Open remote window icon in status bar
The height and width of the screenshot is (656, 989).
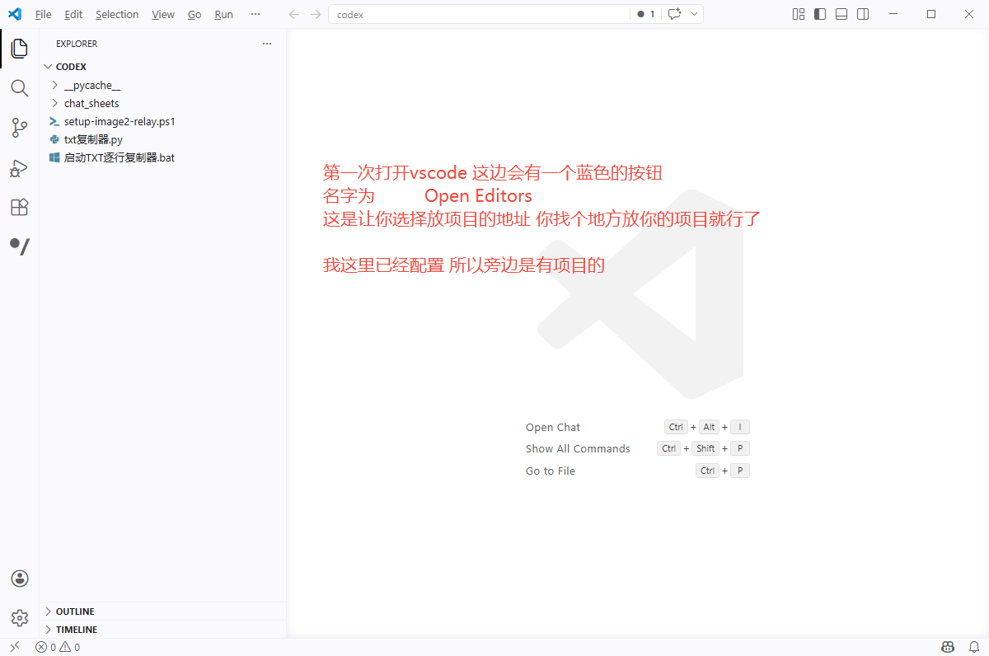pyautogui.click(x=14, y=647)
